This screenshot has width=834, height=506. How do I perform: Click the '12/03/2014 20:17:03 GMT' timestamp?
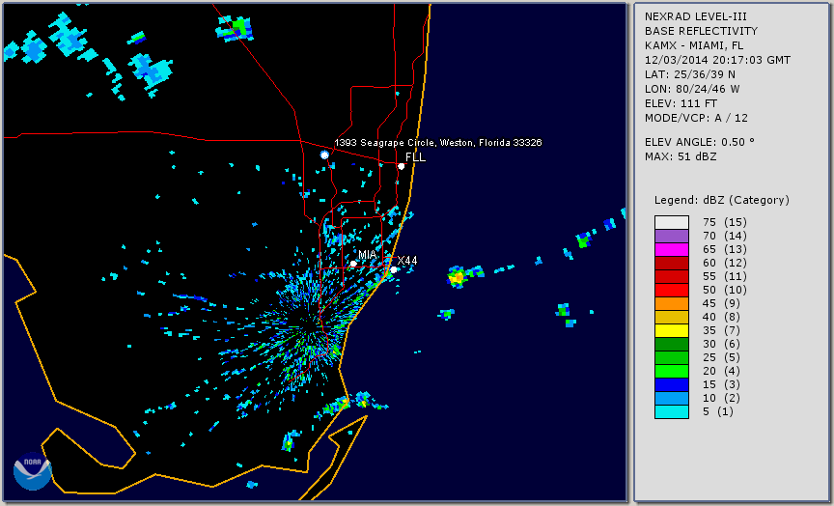[x=717, y=60]
